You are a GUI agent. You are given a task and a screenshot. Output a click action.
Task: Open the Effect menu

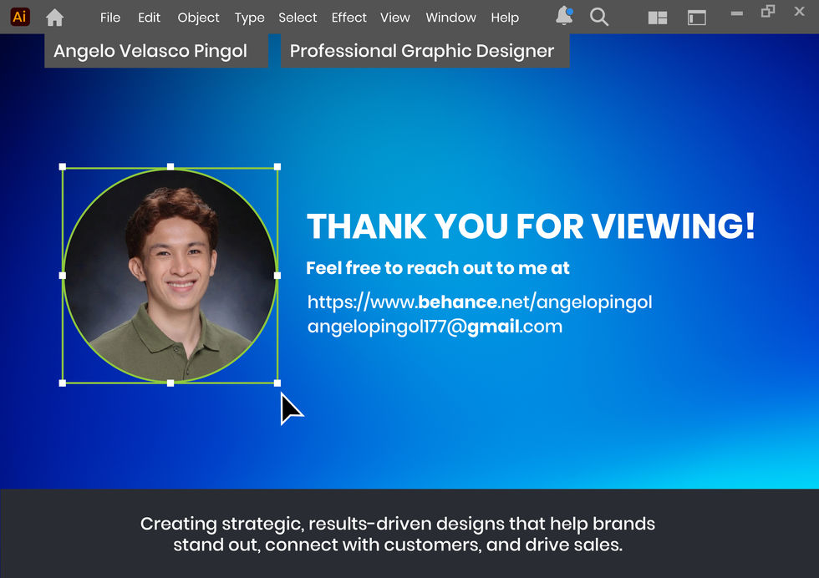(x=349, y=18)
